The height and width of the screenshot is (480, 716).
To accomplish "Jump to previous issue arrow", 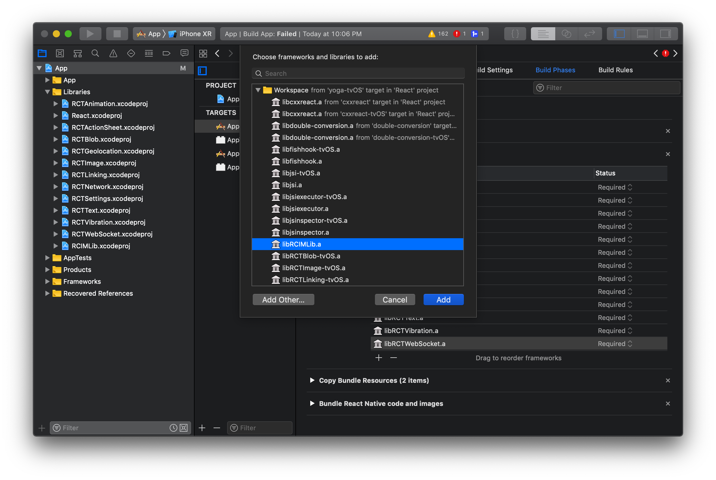I will [x=656, y=54].
